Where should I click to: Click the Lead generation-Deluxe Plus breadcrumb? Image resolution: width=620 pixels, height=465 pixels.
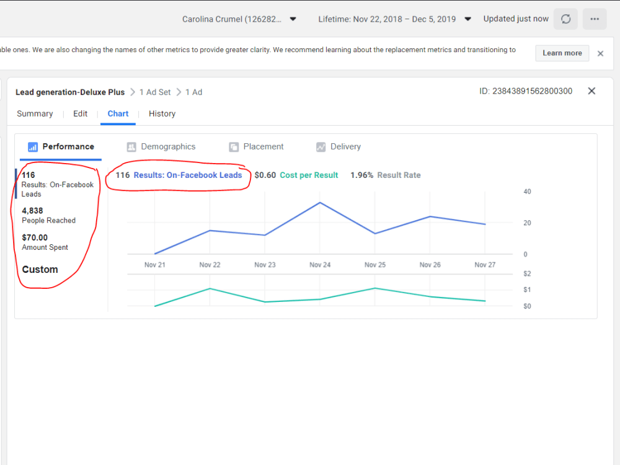pos(70,92)
